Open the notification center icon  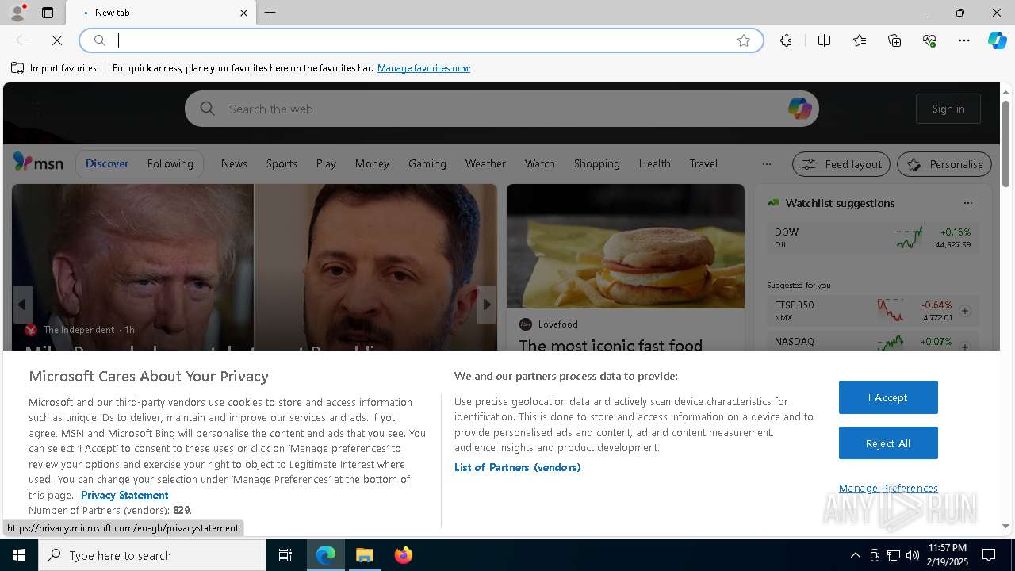pyautogui.click(x=989, y=555)
